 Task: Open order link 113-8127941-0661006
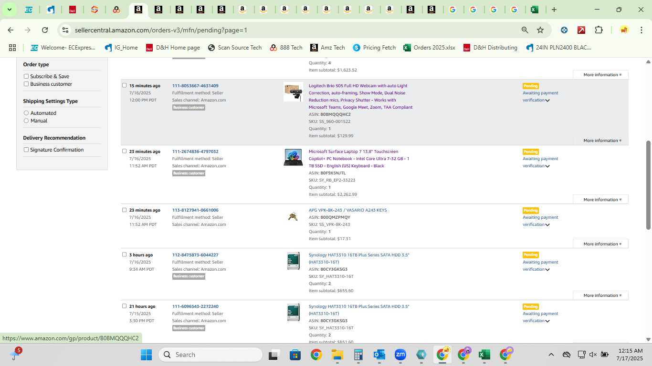click(195, 210)
